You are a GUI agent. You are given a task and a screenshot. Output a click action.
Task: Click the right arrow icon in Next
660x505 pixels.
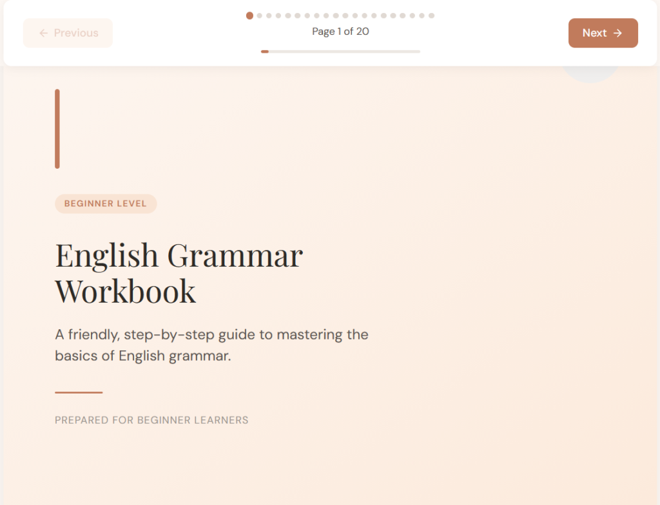[617, 33]
